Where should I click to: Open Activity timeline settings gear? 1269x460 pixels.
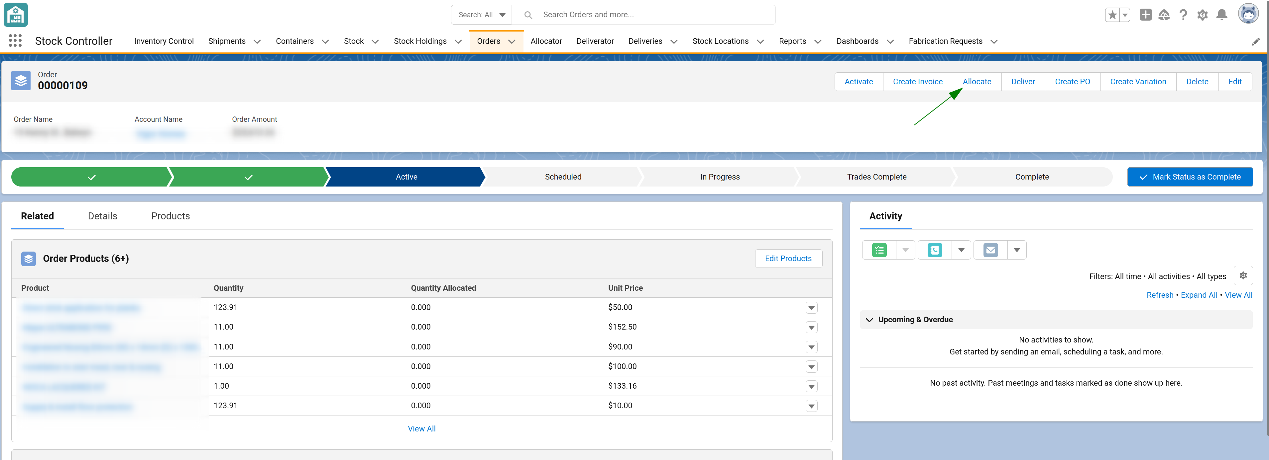(x=1243, y=275)
